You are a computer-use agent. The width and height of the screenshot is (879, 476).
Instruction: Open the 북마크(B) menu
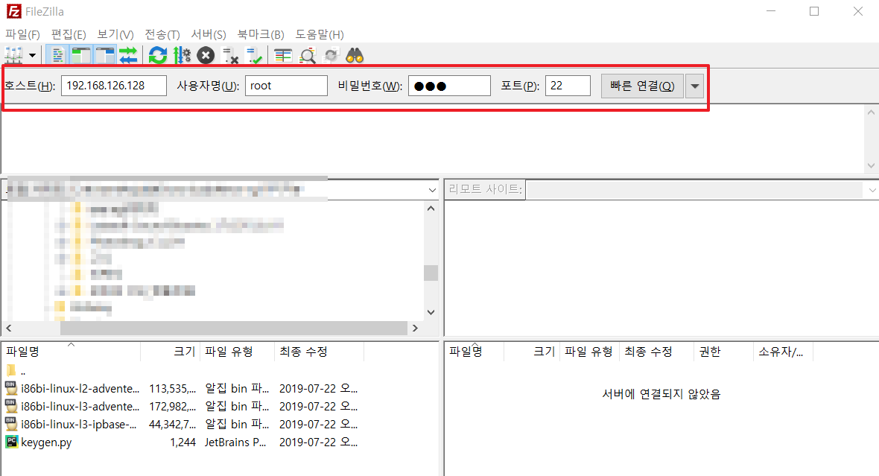(261, 35)
